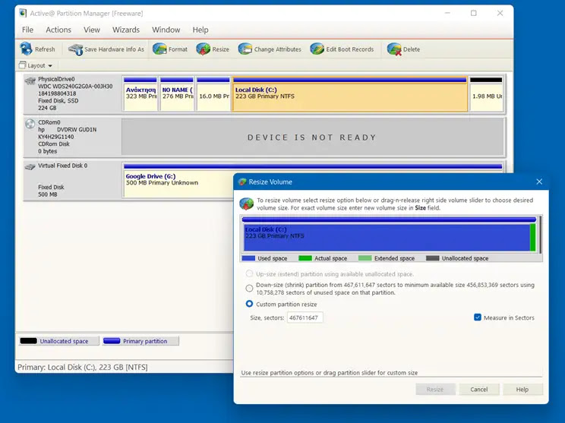Screen dimensions: 565x423
Task: Select the CDRom0 disc icon
Action: (30, 124)
